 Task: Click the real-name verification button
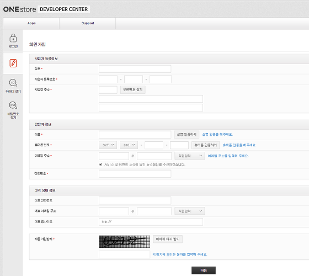pyautogui.click(x=187, y=135)
